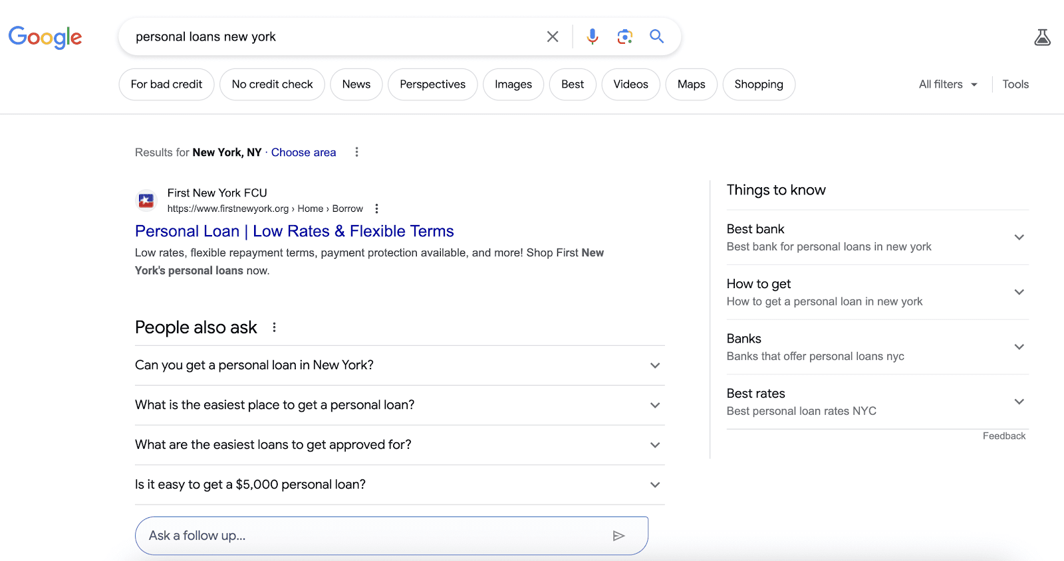Screen dimensions: 1064x561
Task: Open the Tools menu
Action: click(x=1015, y=84)
